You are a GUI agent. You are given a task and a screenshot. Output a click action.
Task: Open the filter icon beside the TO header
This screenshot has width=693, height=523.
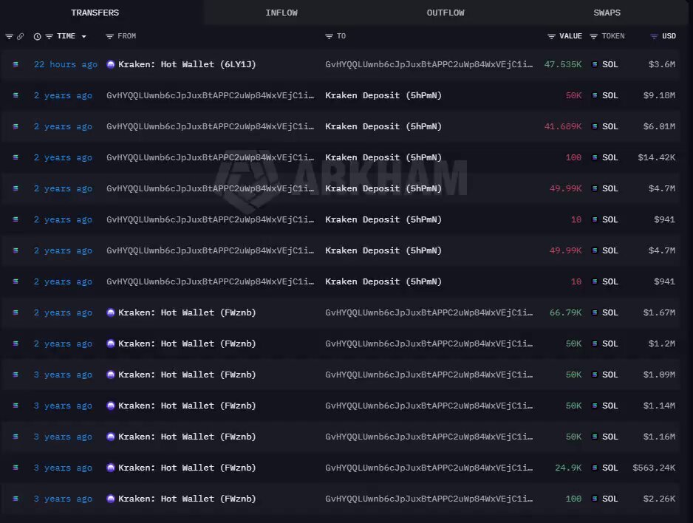pos(329,37)
